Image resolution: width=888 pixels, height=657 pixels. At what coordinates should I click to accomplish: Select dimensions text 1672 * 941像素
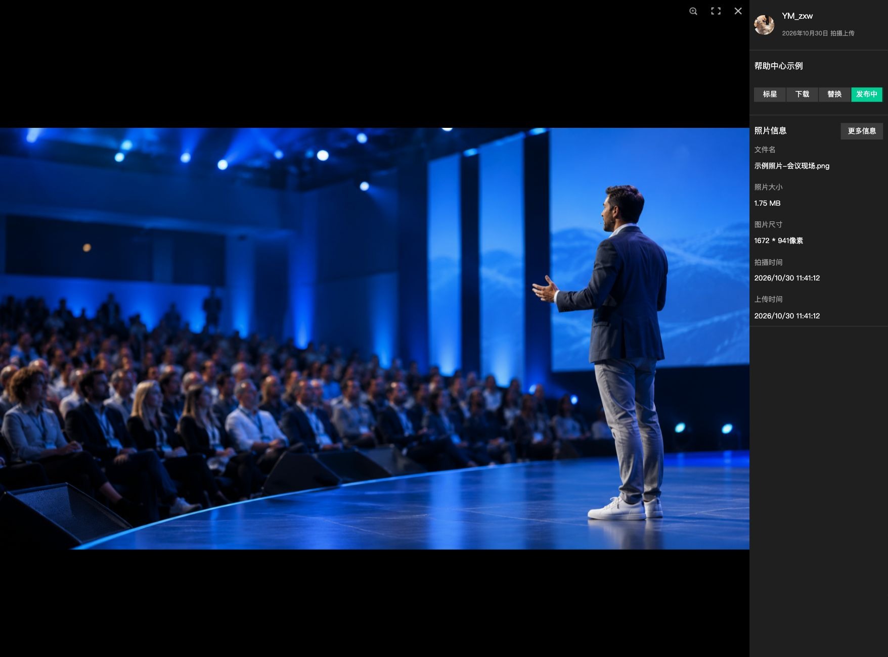(779, 241)
